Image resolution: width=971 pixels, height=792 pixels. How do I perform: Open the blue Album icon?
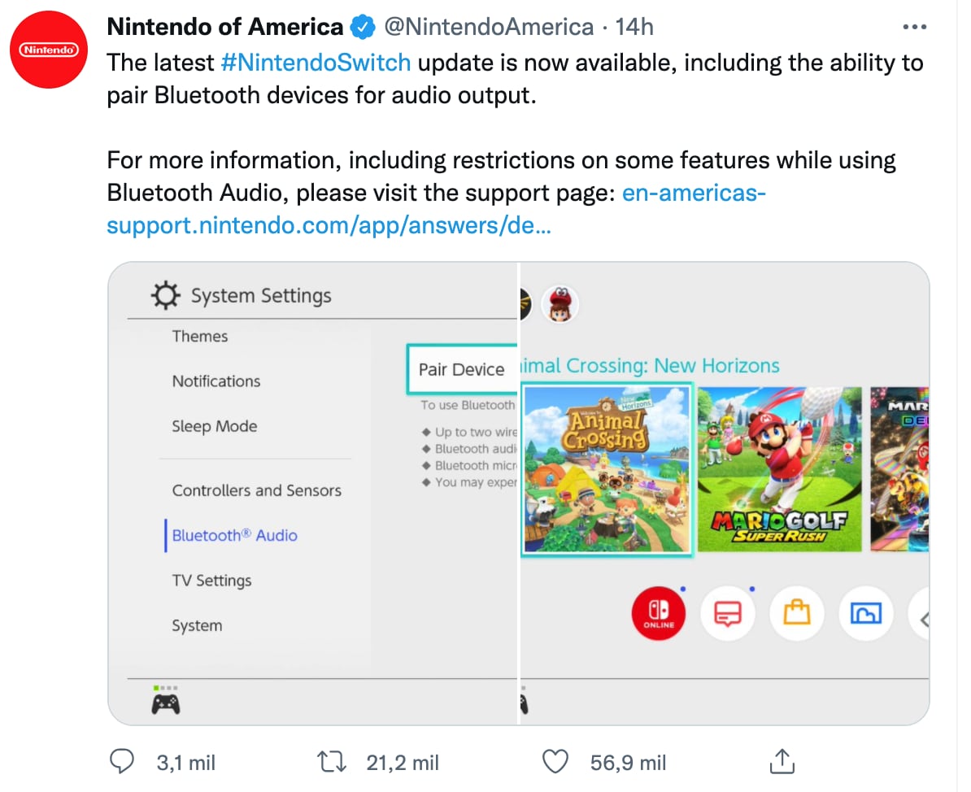coord(866,614)
